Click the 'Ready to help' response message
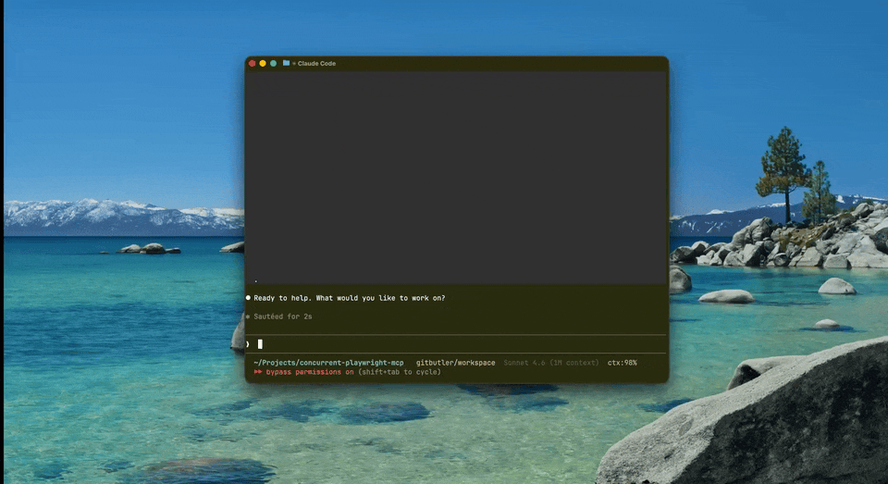The height and width of the screenshot is (484, 888). [x=350, y=298]
